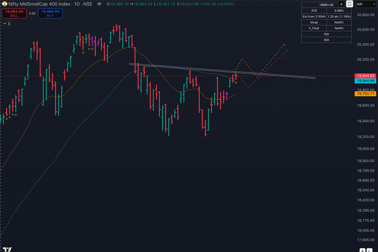Click the 1.20 atr (1.18%) value
The width and height of the screenshot is (378, 252).
click(339, 17)
